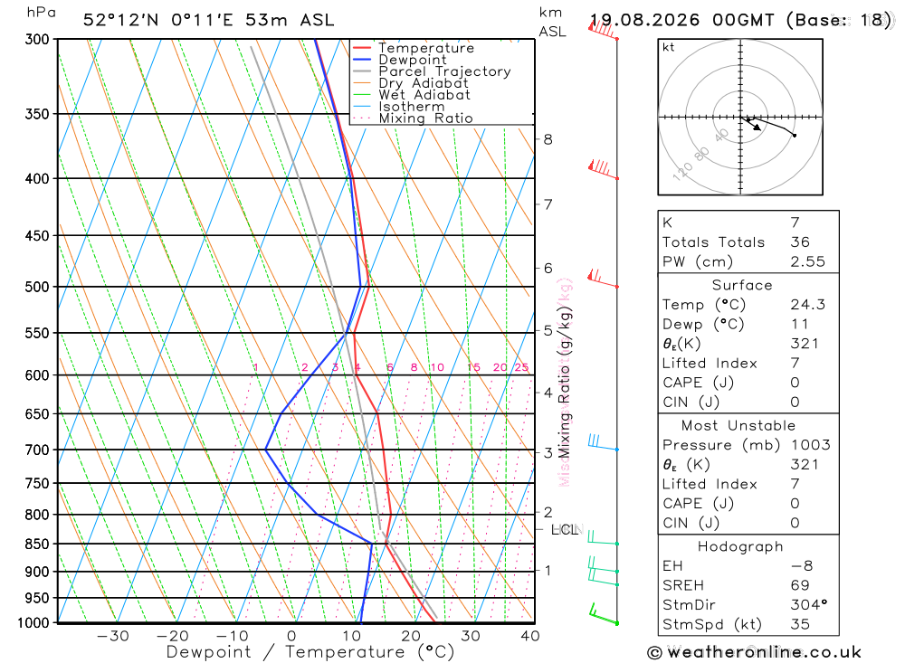Click the 'Surface' section header
Image resolution: width=905 pixels, height=663 pixels.
(x=742, y=285)
